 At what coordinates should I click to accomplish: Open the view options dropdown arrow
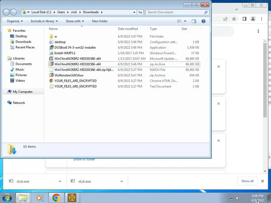tap(185, 21)
